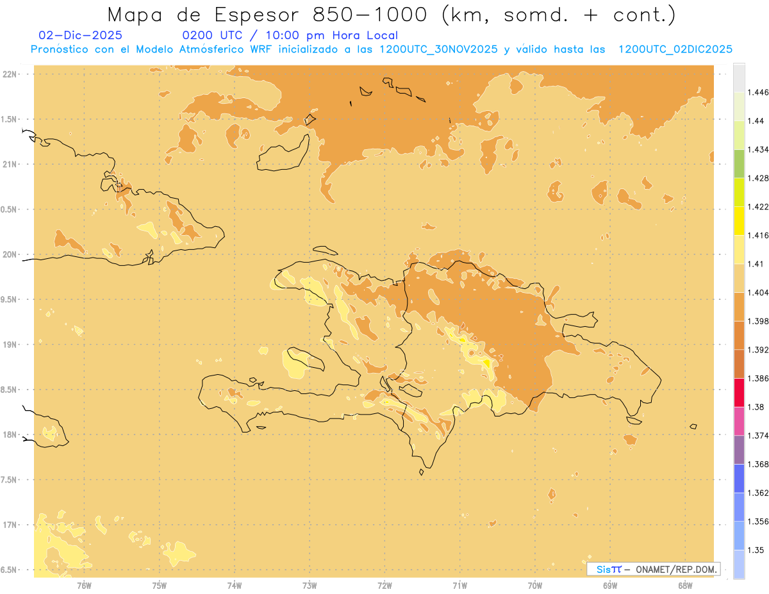Screen dimensions: 769x594
Task: Click the colorbar value 1.392
Action: point(757,350)
